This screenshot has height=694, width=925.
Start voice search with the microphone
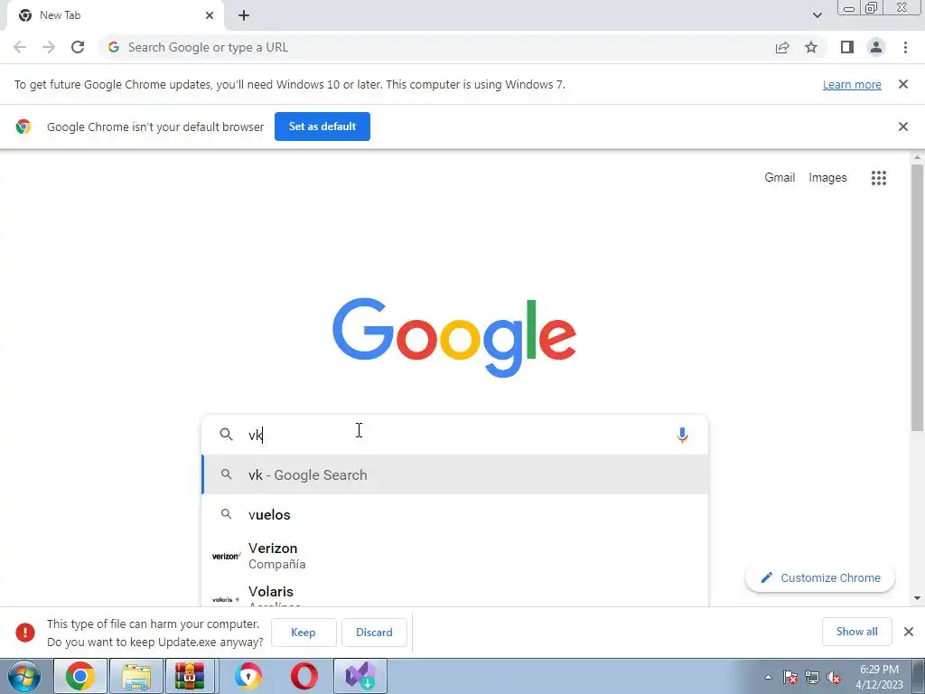(682, 435)
